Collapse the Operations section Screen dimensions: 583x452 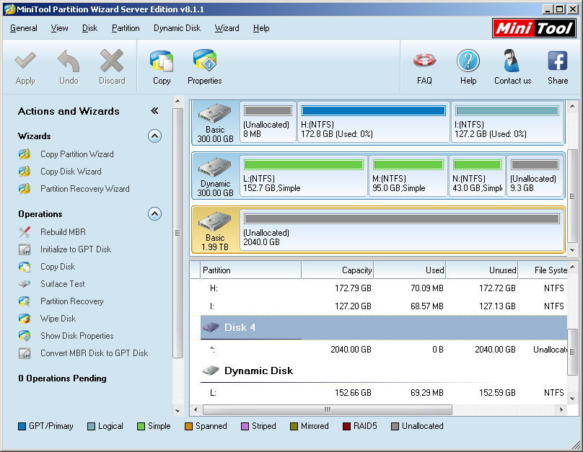tap(154, 213)
